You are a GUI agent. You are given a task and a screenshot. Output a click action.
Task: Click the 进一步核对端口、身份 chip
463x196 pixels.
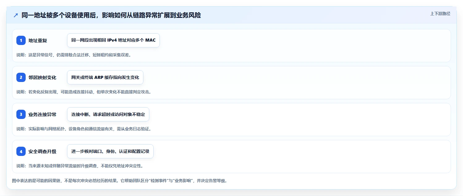point(110,151)
